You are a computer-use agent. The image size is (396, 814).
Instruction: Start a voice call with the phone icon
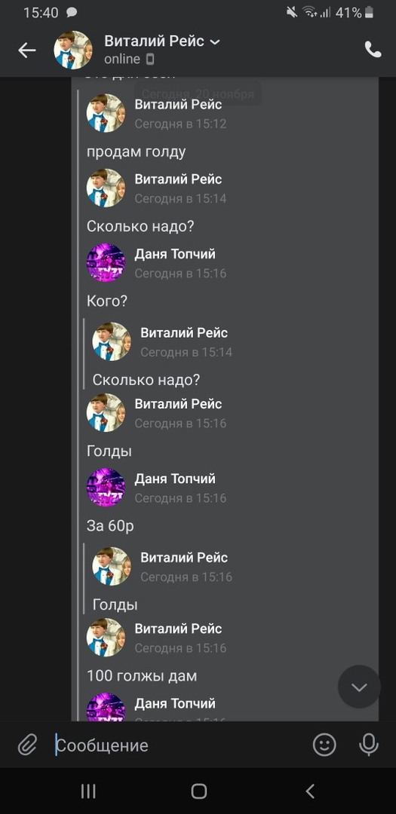click(373, 50)
